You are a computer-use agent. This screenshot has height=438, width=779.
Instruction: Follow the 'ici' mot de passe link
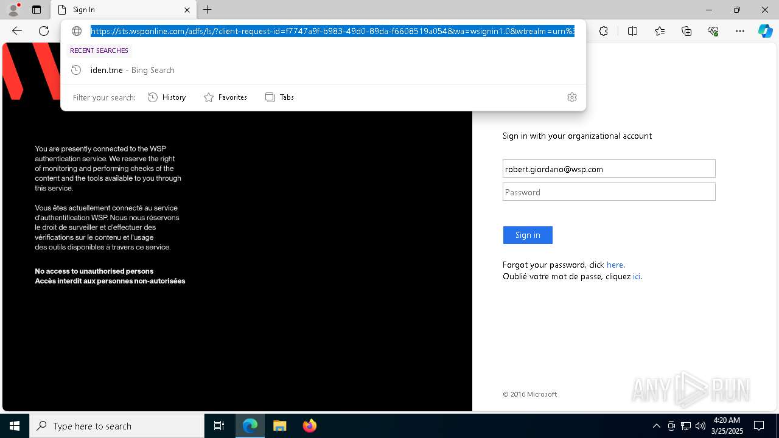click(x=637, y=276)
